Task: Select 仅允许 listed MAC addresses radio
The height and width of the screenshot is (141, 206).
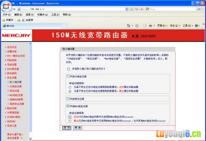Action: (x=70, y=117)
